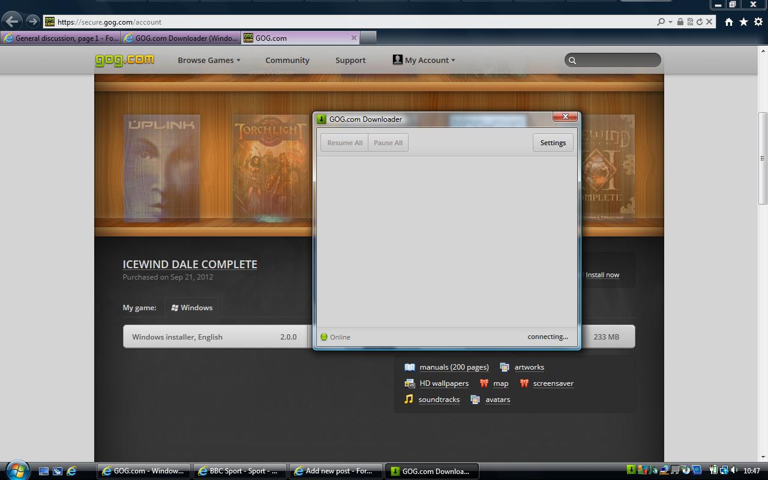
Task: Click the HD wallpapers icon
Action: tap(410, 383)
